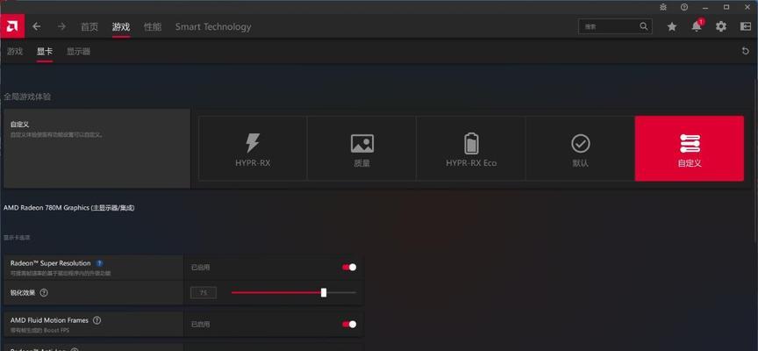
Task: Adjust the 锐化效果 sharpening slider
Action: [293, 292]
